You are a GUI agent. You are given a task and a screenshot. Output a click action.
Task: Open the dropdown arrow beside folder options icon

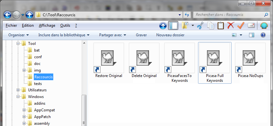pos(193,25)
